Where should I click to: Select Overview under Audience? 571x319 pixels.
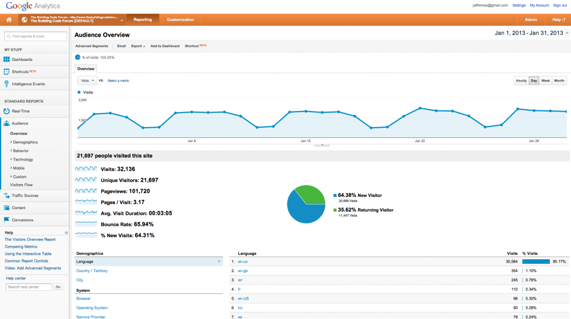pos(18,134)
